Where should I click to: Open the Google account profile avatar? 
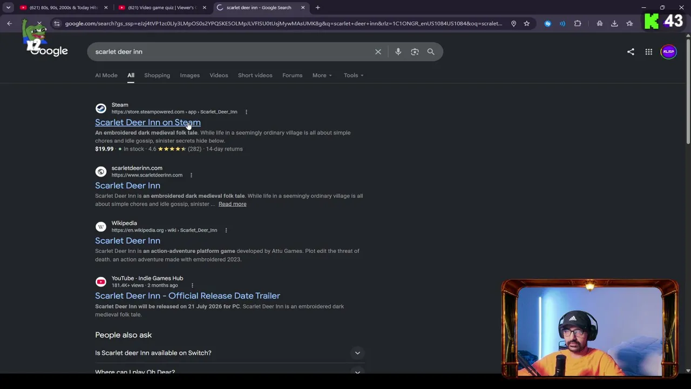click(668, 52)
